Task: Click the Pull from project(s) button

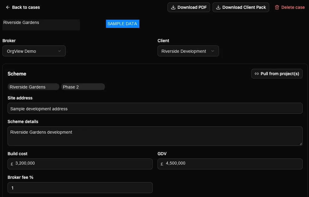Action: coord(277,74)
